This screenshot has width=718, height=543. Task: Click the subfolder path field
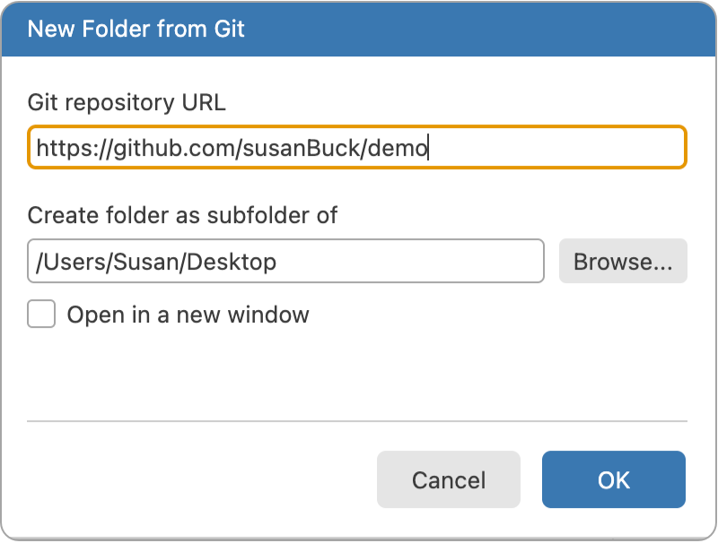click(x=285, y=262)
